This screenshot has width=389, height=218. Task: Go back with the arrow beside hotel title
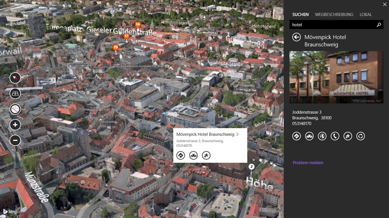[x=296, y=37]
